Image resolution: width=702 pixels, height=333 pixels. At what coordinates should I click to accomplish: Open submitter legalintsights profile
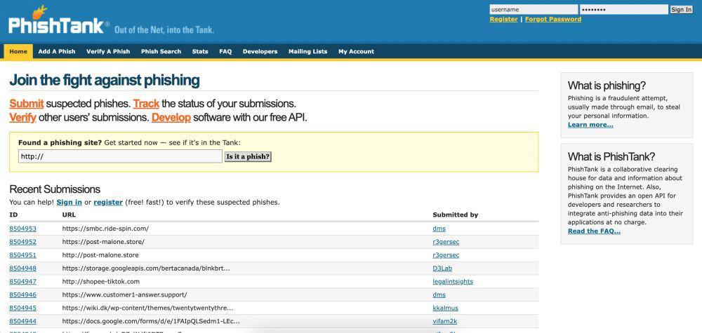pos(453,282)
